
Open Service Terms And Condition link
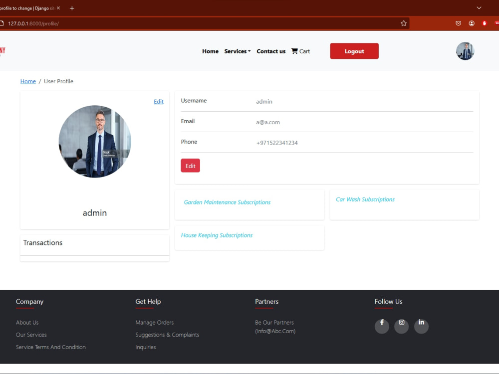[50, 347]
